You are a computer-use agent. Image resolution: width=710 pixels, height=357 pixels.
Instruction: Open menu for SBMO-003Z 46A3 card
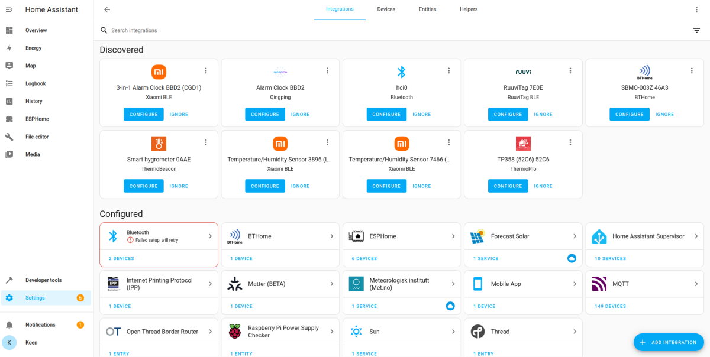pyautogui.click(x=692, y=70)
